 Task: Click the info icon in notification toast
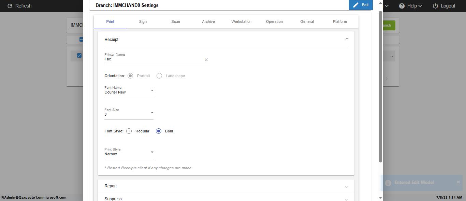(x=388, y=183)
